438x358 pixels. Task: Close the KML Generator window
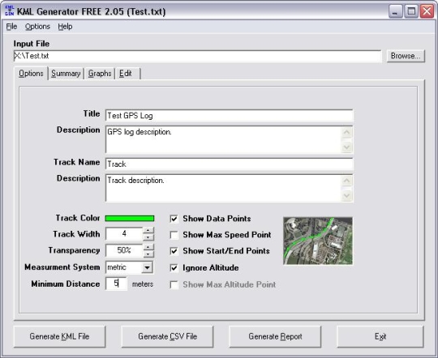pos(427,11)
